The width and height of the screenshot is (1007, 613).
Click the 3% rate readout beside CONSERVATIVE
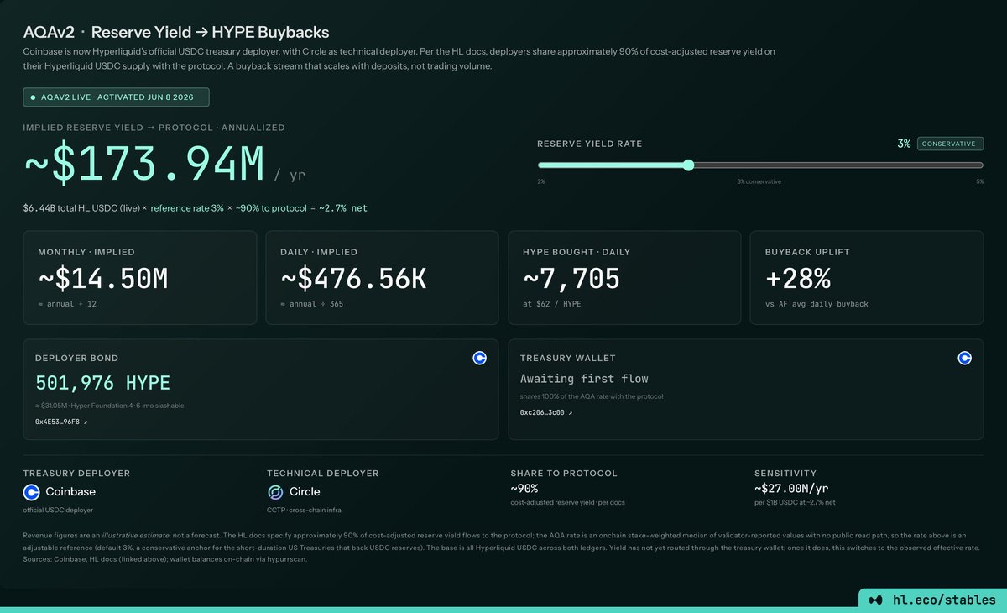(x=904, y=144)
